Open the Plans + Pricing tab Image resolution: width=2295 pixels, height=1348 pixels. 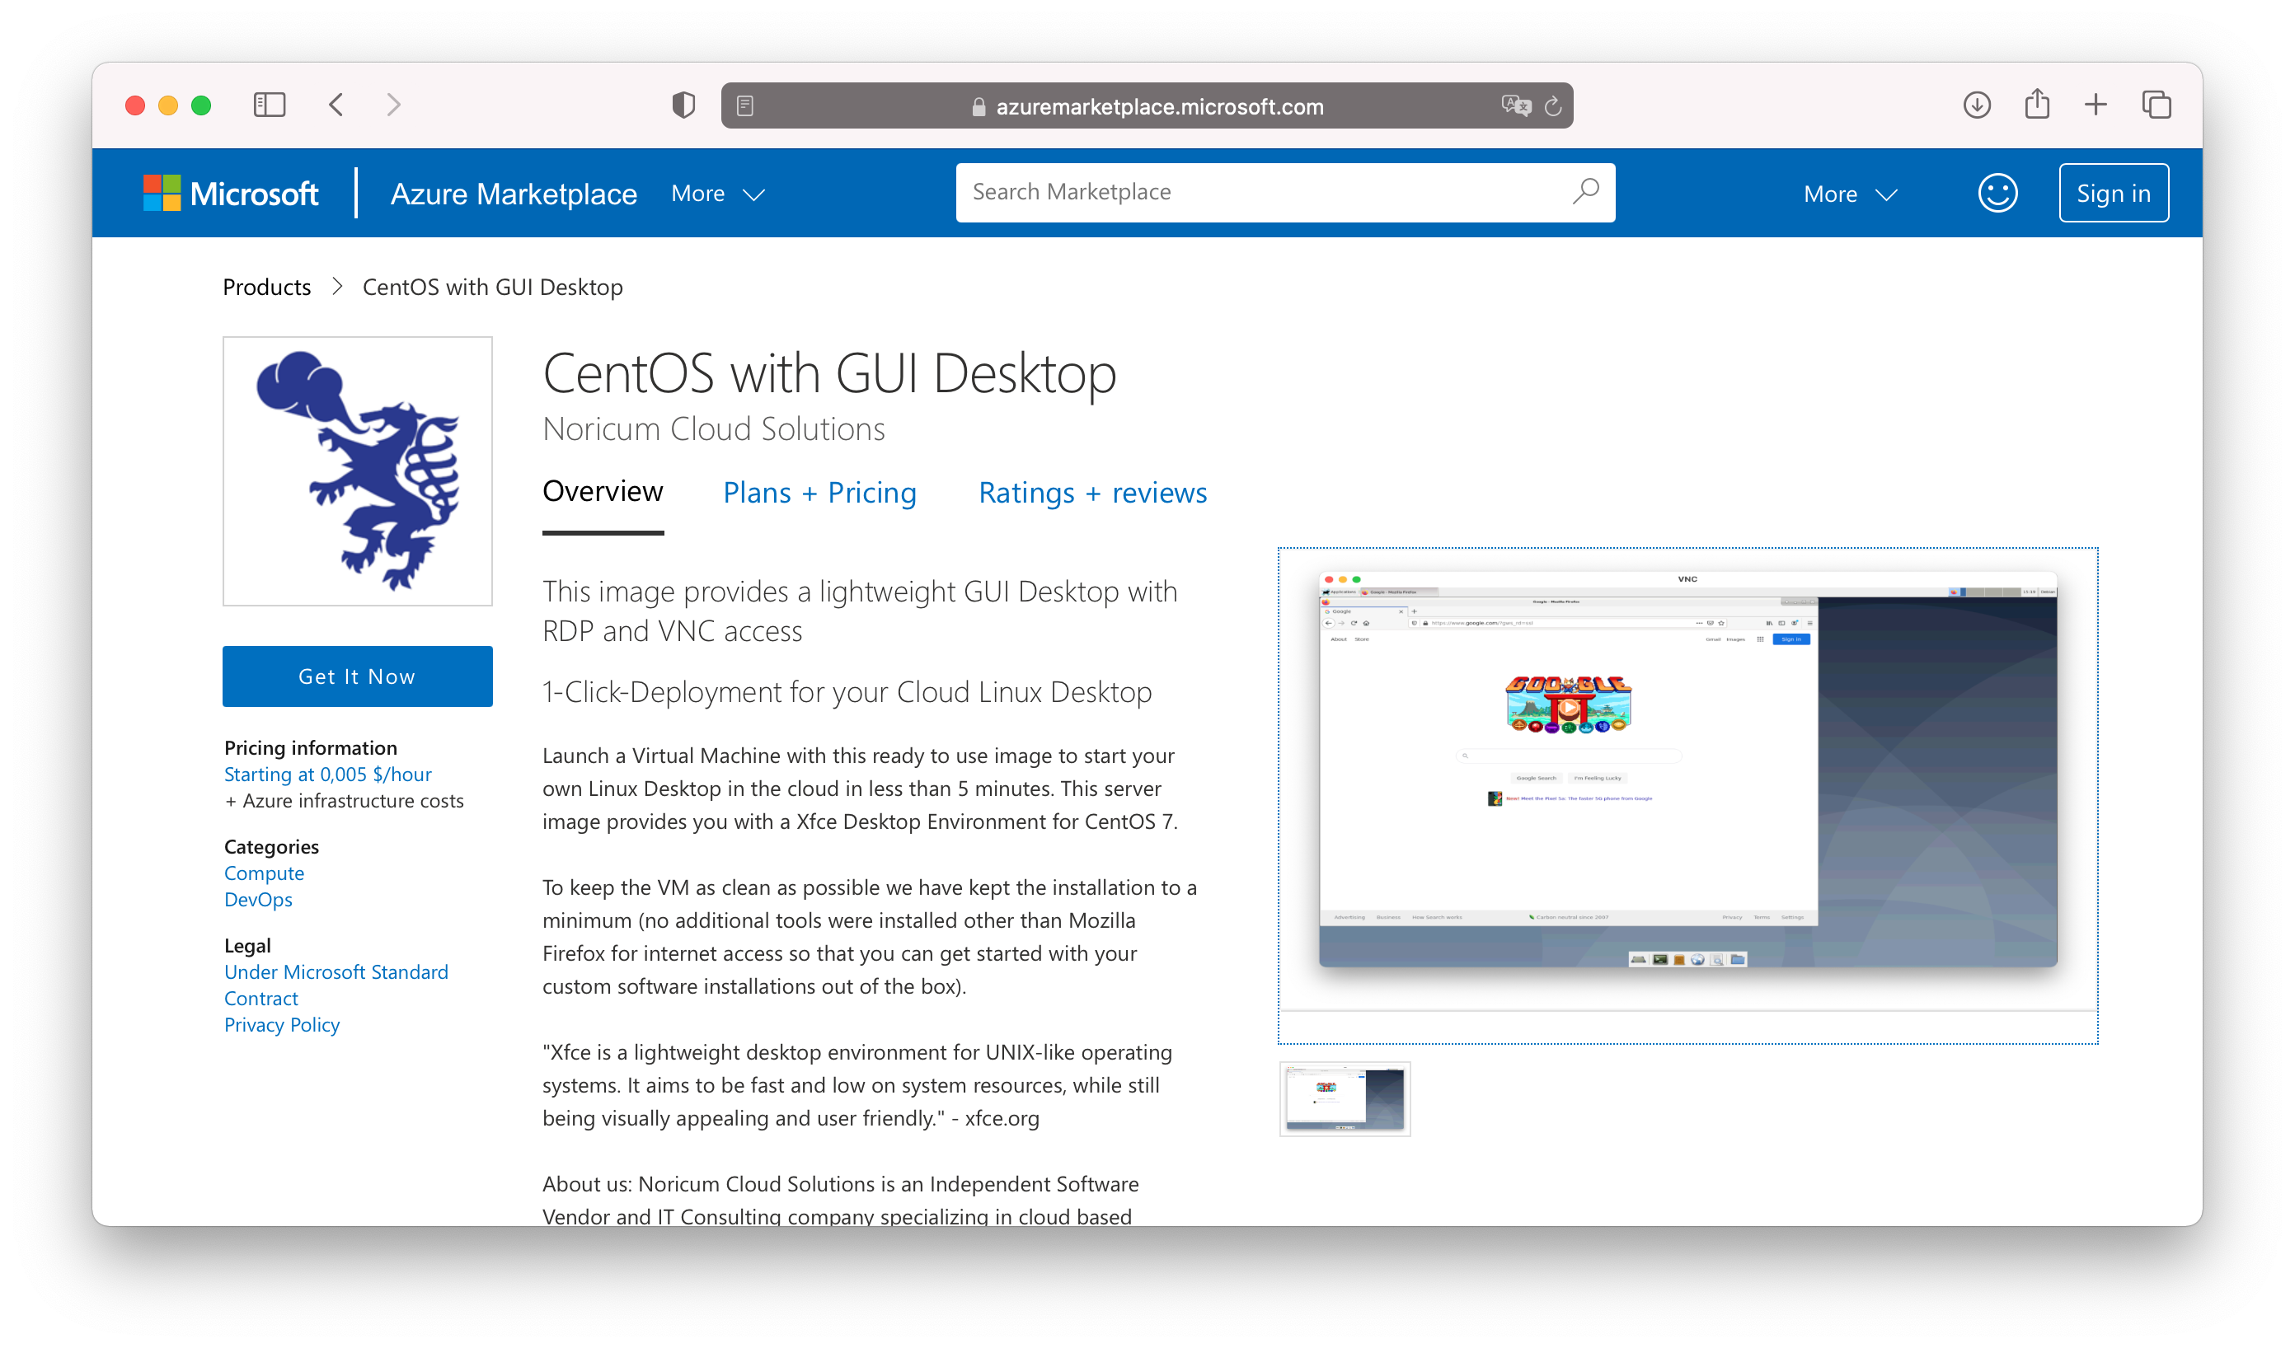[820, 493]
